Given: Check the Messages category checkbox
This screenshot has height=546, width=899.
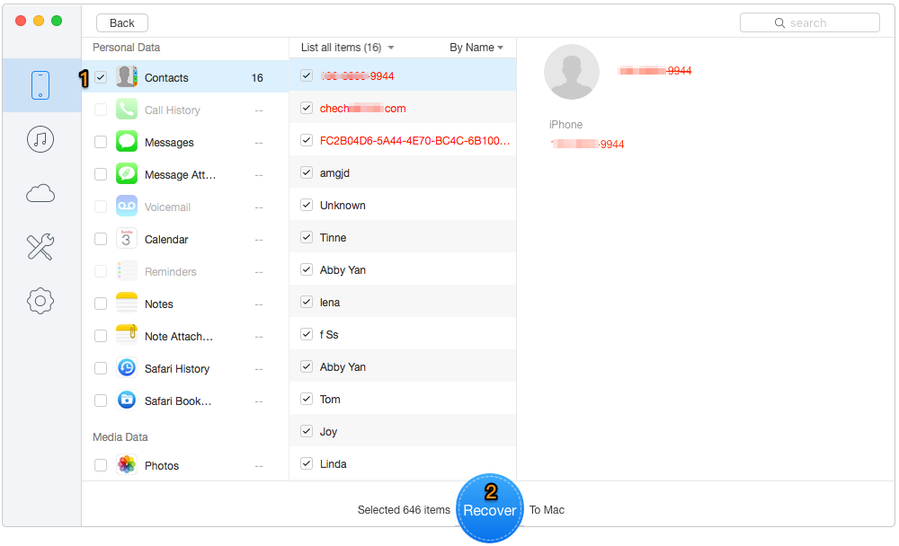Looking at the screenshot, I should (101, 142).
